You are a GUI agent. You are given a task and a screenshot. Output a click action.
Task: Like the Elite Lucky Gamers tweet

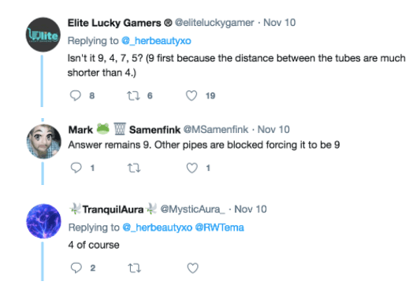click(192, 95)
